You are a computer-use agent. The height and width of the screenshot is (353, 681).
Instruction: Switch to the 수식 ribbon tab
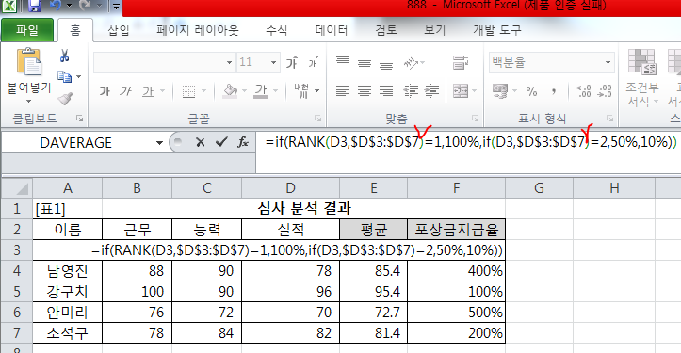click(277, 30)
